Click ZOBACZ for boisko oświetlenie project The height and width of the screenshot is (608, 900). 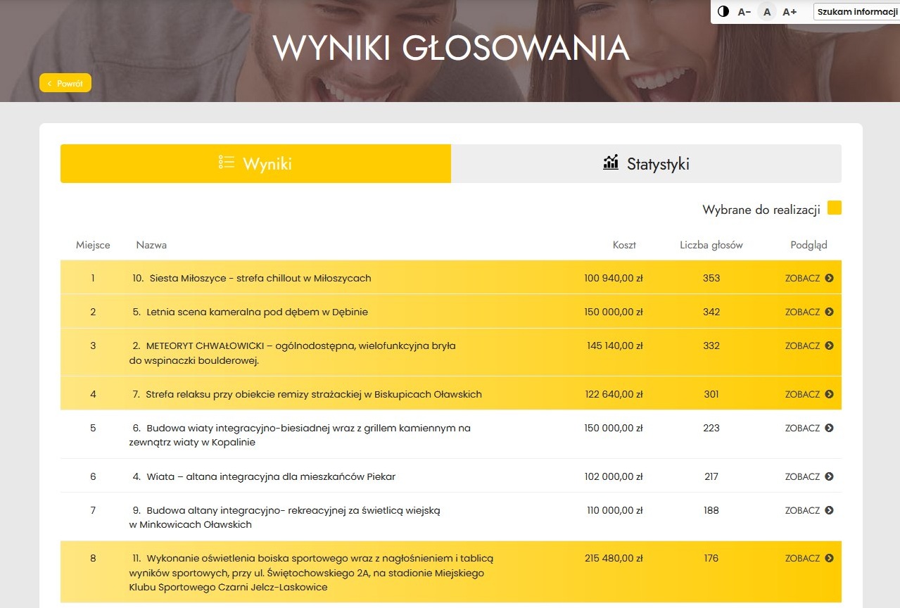point(809,558)
